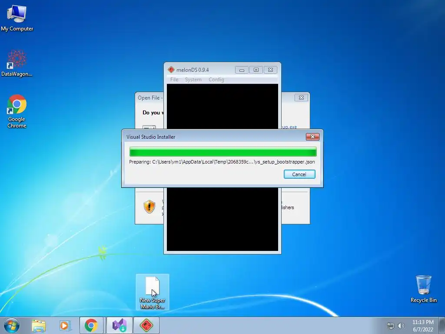Click the Preparing path status text
This screenshot has width=445, height=334.
click(x=222, y=162)
